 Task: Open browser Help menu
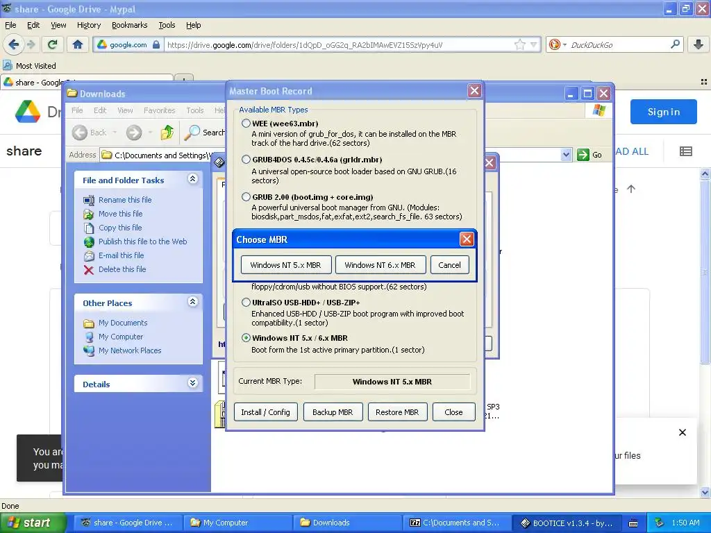click(193, 25)
